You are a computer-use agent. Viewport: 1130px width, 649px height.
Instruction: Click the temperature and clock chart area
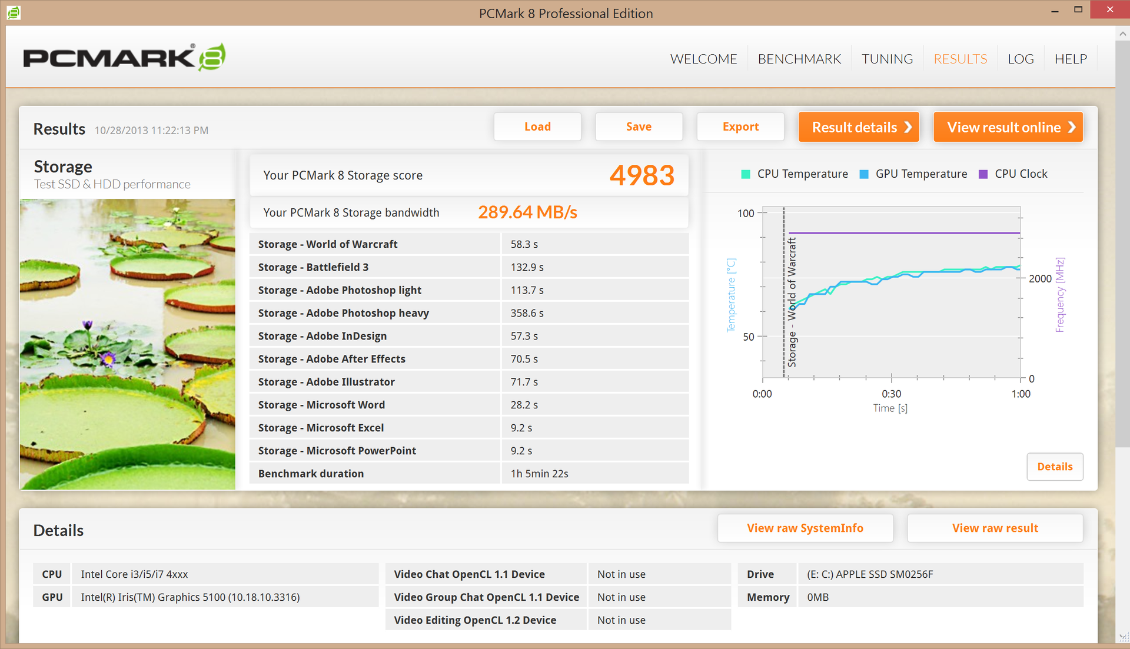point(891,292)
